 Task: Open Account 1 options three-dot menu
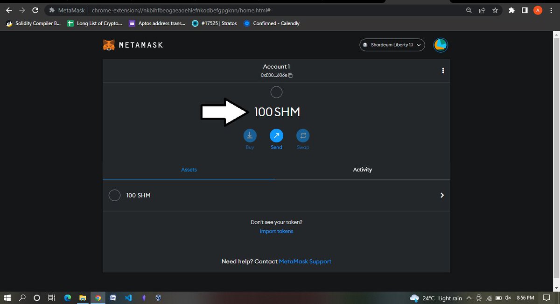(443, 71)
